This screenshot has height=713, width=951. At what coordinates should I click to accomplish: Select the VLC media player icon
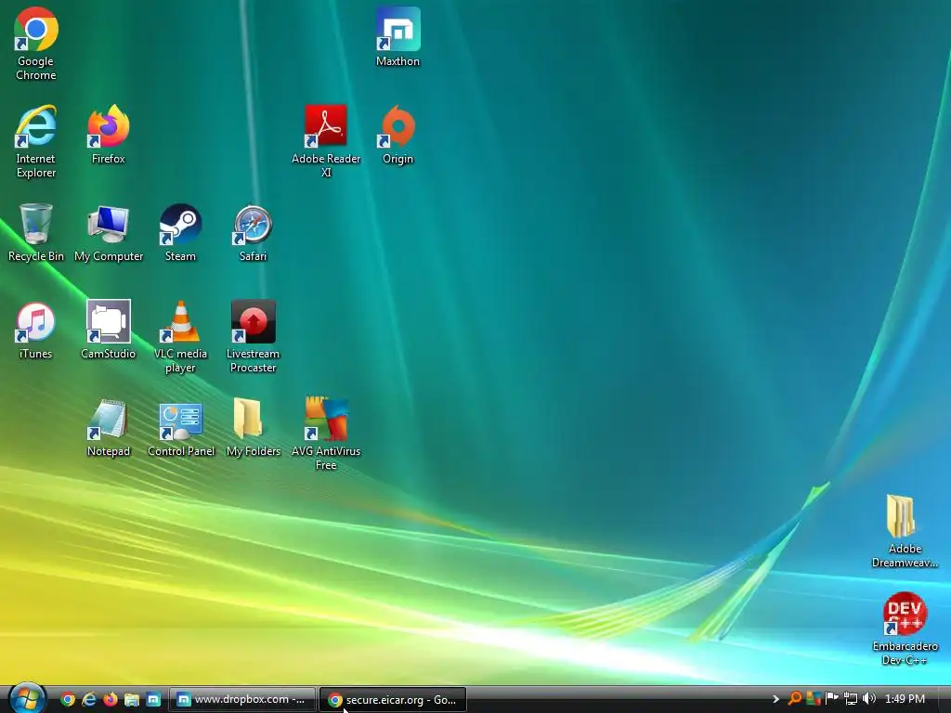click(x=181, y=336)
